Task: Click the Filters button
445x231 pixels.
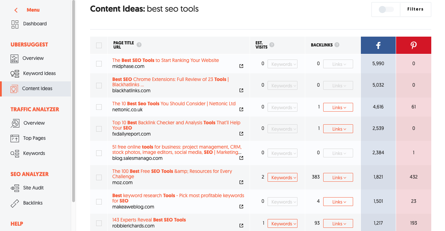Action: click(x=415, y=10)
